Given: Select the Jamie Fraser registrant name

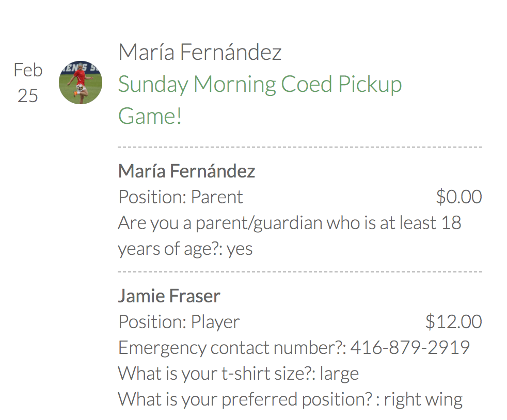Looking at the screenshot, I should pyautogui.click(x=169, y=296).
